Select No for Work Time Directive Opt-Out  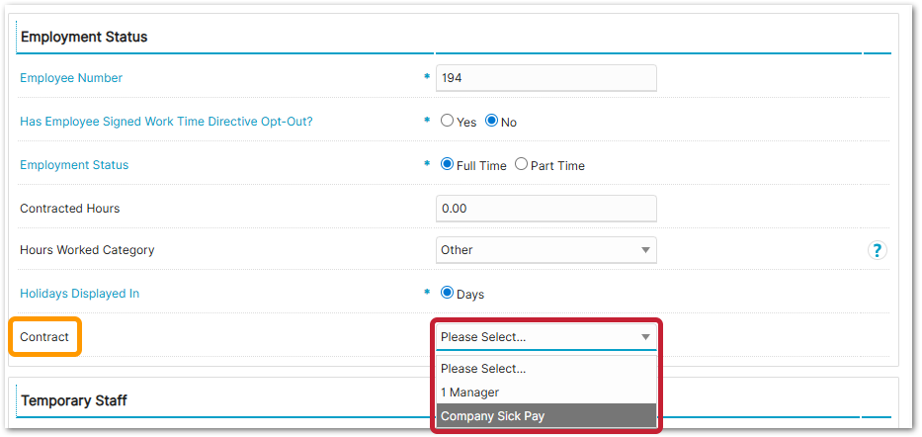[x=491, y=122]
